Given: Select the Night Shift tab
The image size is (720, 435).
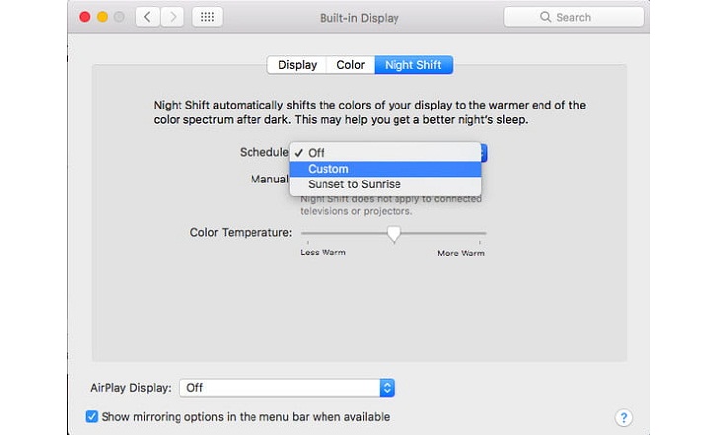Looking at the screenshot, I should [x=413, y=65].
